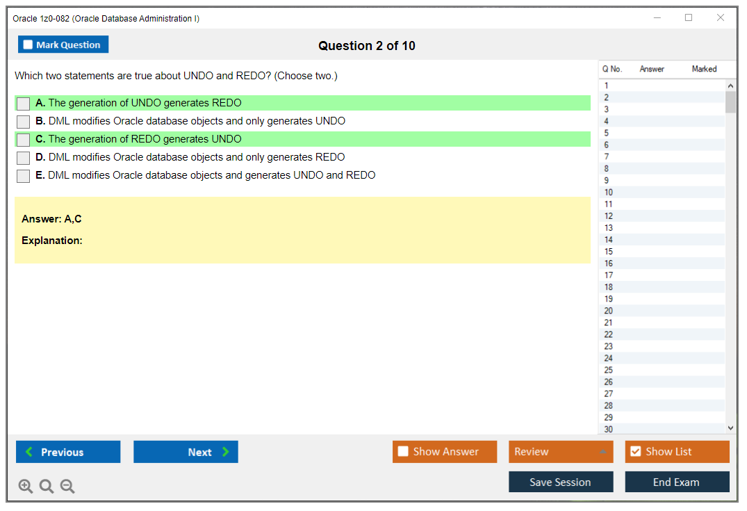Click the scrollbar down arrow in question list
Viewport: 747px width, 511px height.
(730, 428)
